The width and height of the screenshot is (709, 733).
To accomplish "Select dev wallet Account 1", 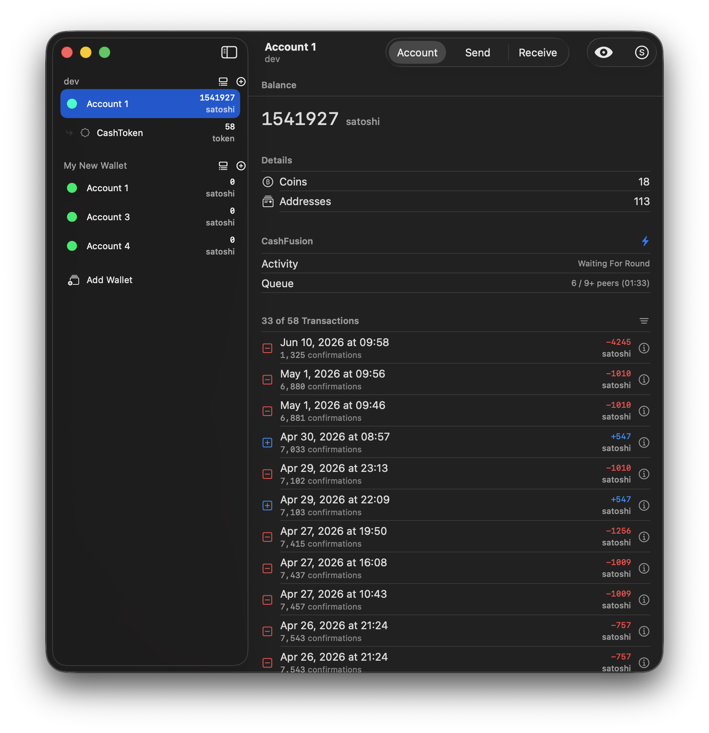I will click(x=150, y=104).
